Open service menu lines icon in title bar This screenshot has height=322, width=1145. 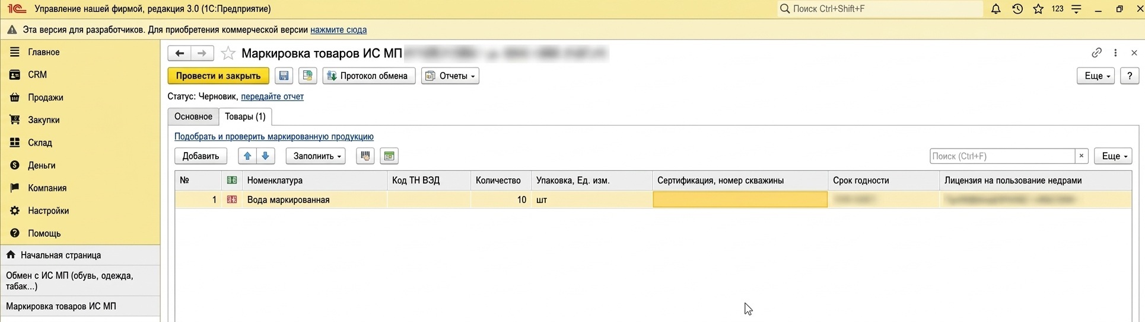tap(1076, 9)
